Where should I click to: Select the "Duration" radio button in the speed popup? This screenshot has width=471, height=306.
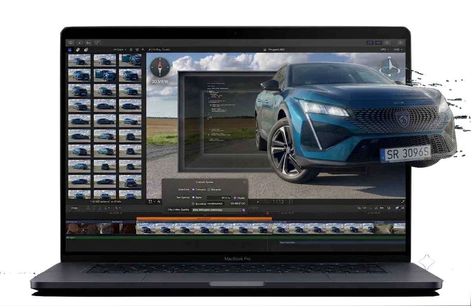click(193, 204)
